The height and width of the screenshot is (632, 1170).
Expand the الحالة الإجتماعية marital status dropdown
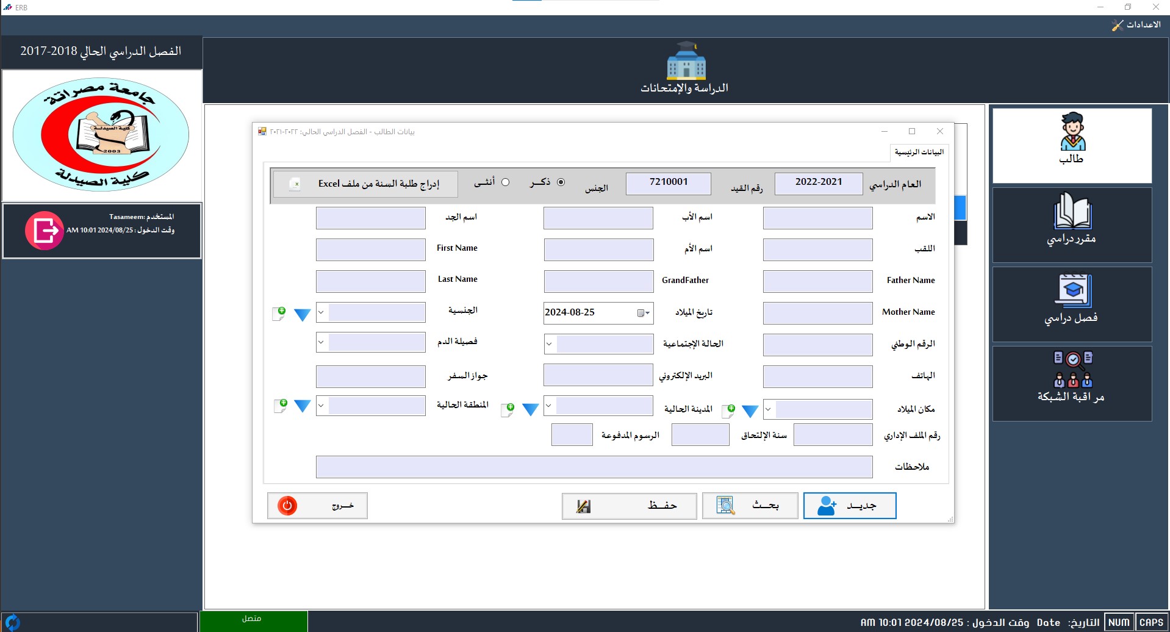[x=549, y=344]
